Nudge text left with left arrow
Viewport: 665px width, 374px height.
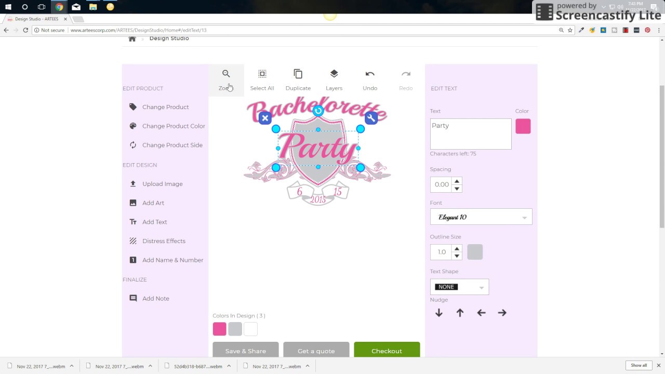[481, 313]
